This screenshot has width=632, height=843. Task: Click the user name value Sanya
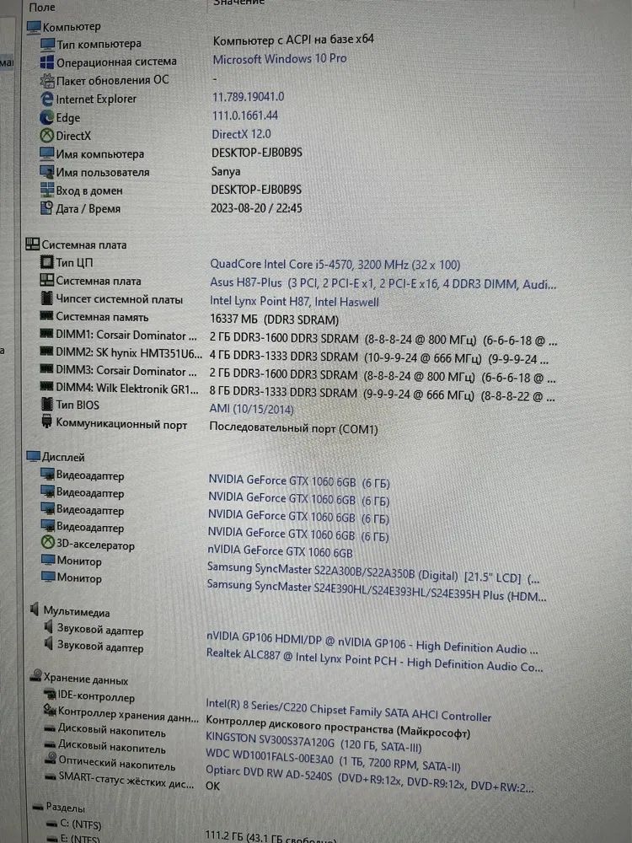click(226, 171)
